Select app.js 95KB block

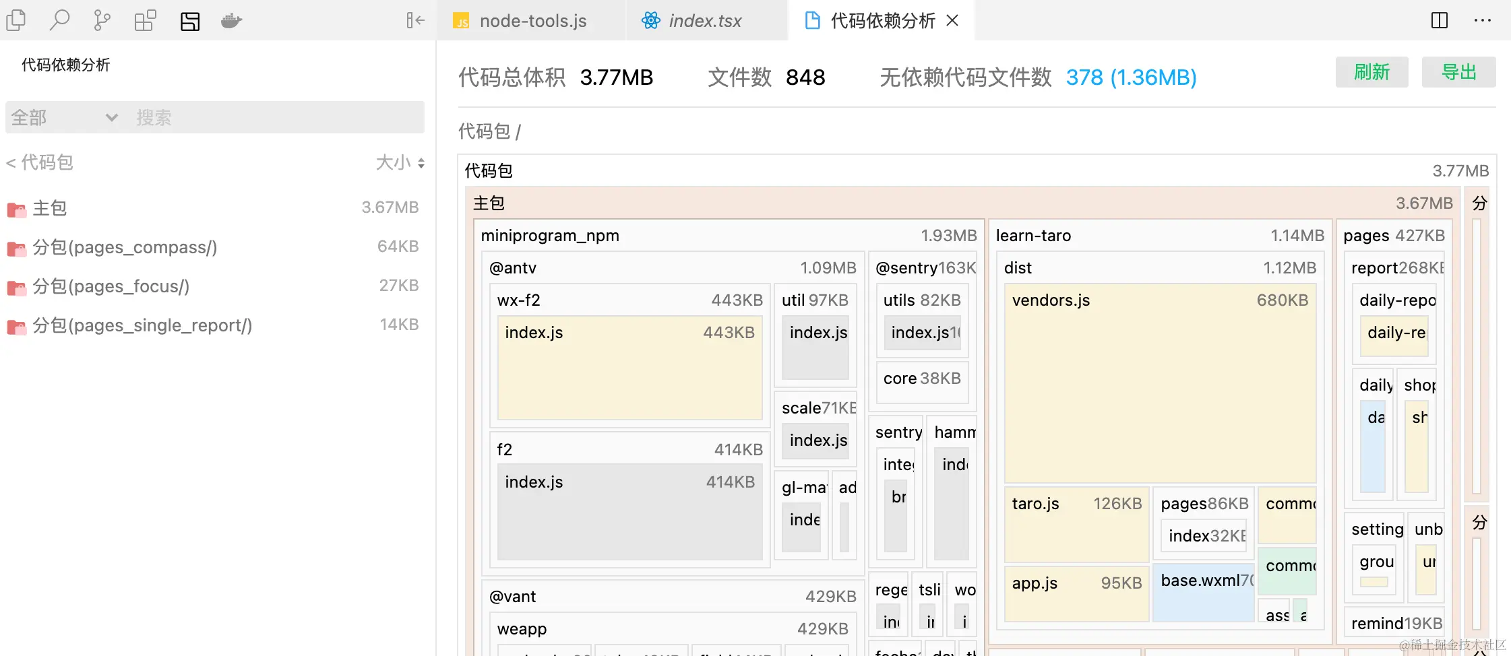coord(1076,594)
